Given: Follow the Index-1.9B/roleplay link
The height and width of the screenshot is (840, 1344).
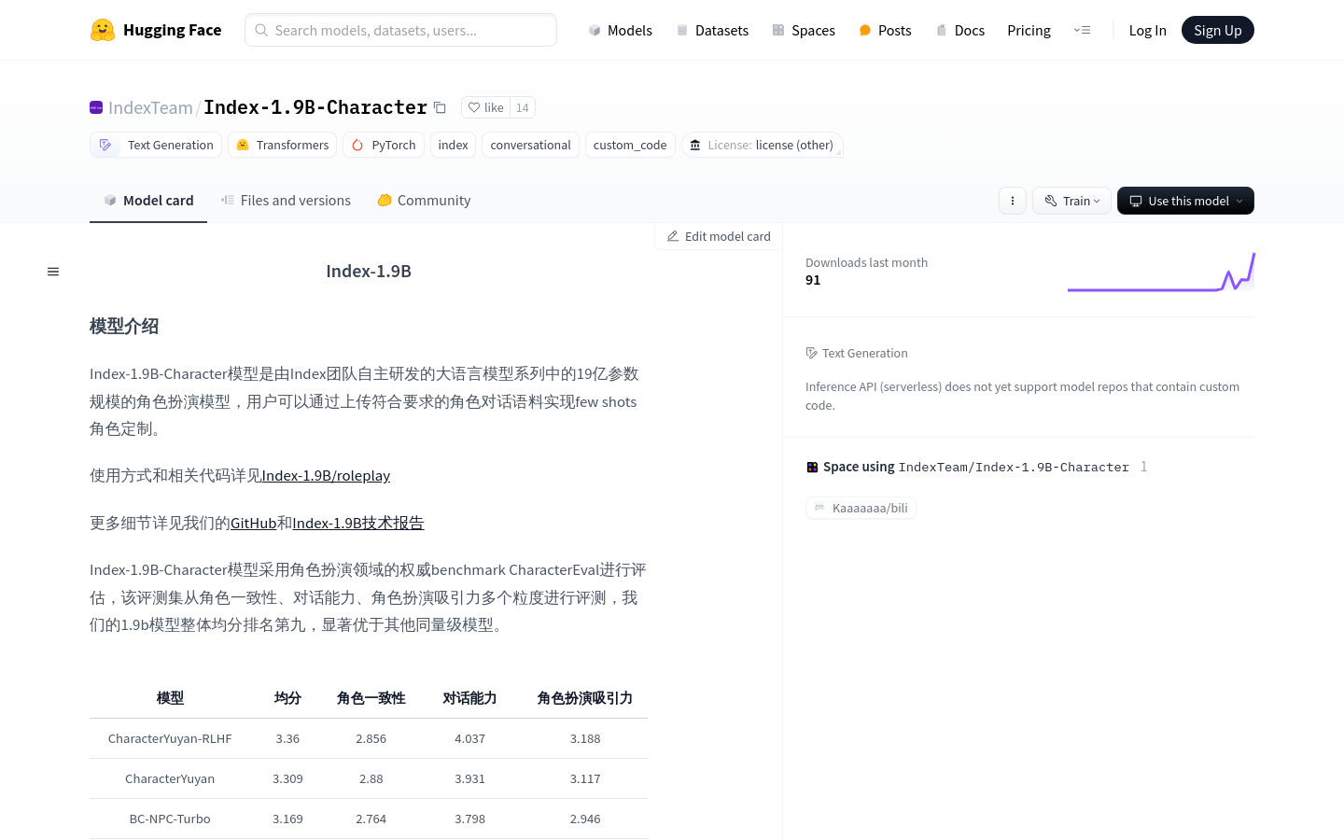Looking at the screenshot, I should click(x=326, y=476).
